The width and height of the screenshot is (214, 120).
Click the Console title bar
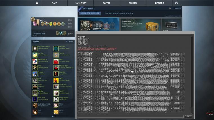(x=135, y=33)
